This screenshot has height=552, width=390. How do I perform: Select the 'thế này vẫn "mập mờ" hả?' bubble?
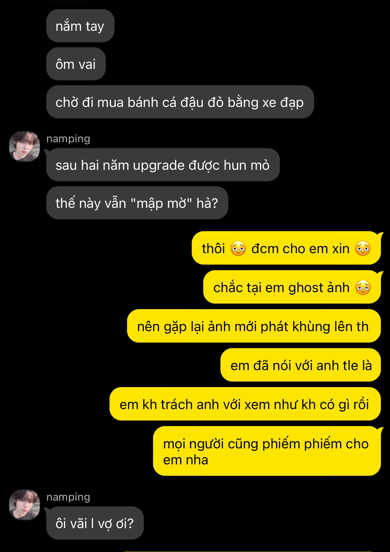coord(137,203)
